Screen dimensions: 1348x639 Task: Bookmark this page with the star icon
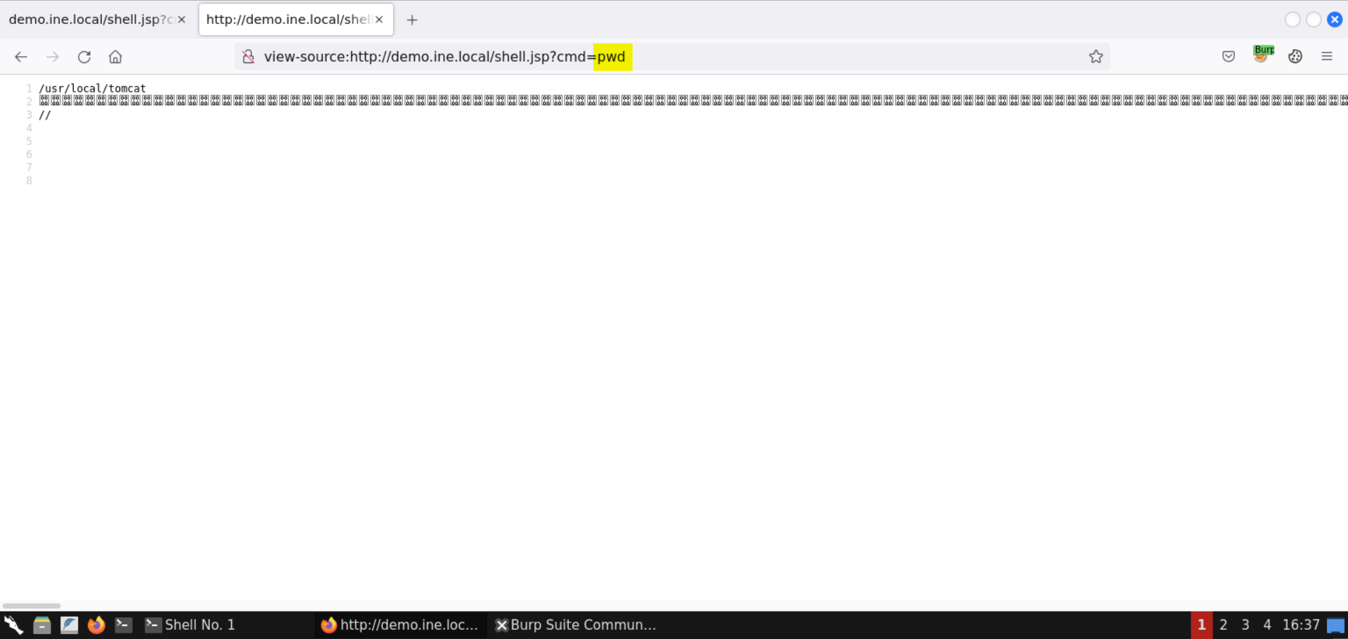1096,57
